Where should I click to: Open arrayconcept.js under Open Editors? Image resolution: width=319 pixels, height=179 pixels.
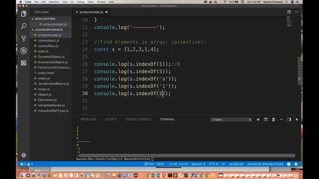pos(55,24)
